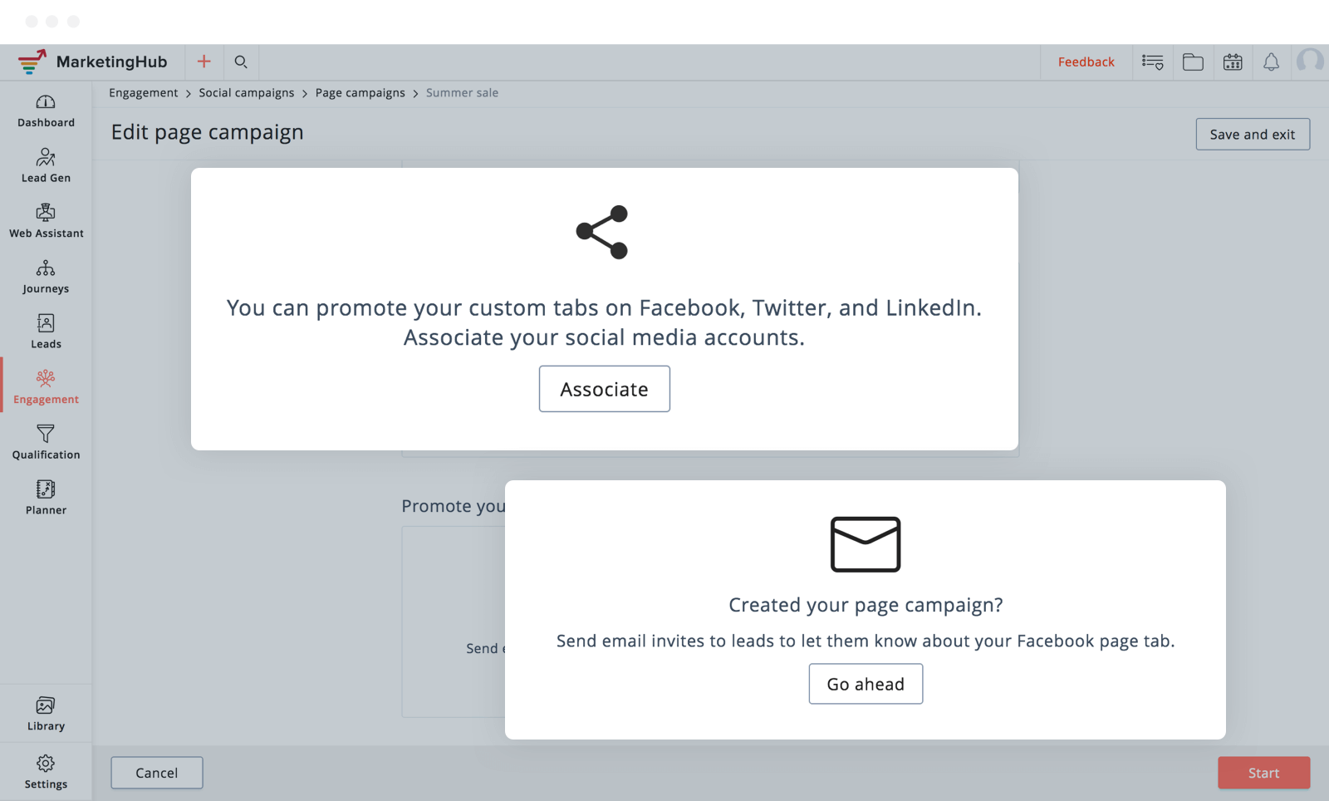Click the Feedback link

click(1086, 61)
